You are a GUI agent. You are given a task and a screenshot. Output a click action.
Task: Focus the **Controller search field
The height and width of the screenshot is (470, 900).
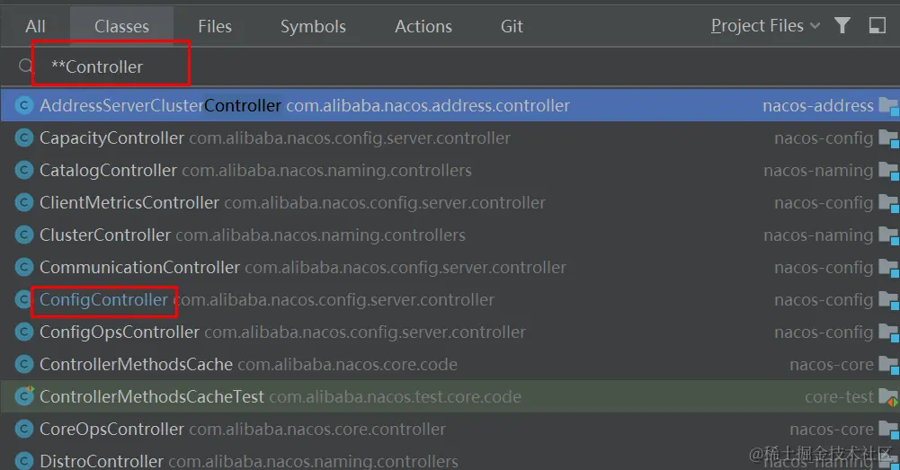coord(459,67)
